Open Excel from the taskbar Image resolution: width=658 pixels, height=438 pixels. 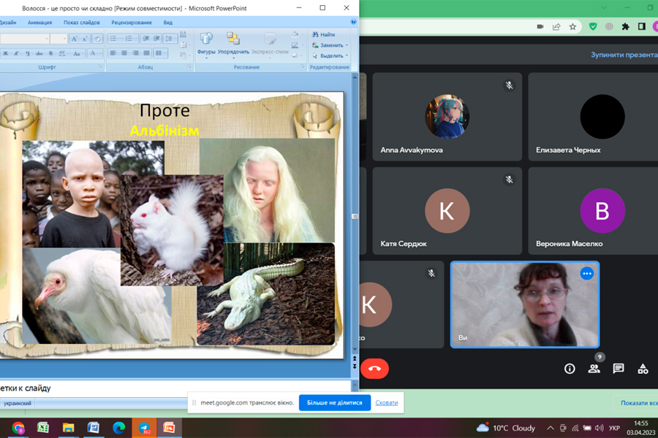(x=43, y=428)
